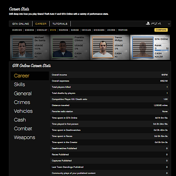This screenshot has width=176, height=176.
Task: Click the GTA Online card title
Action: 161,39
